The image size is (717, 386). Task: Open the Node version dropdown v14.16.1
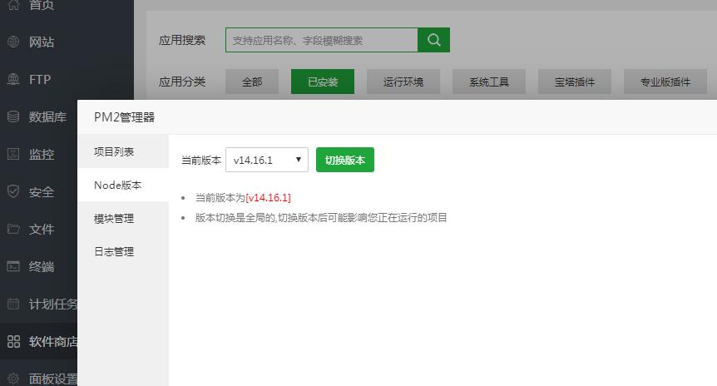point(266,161)
